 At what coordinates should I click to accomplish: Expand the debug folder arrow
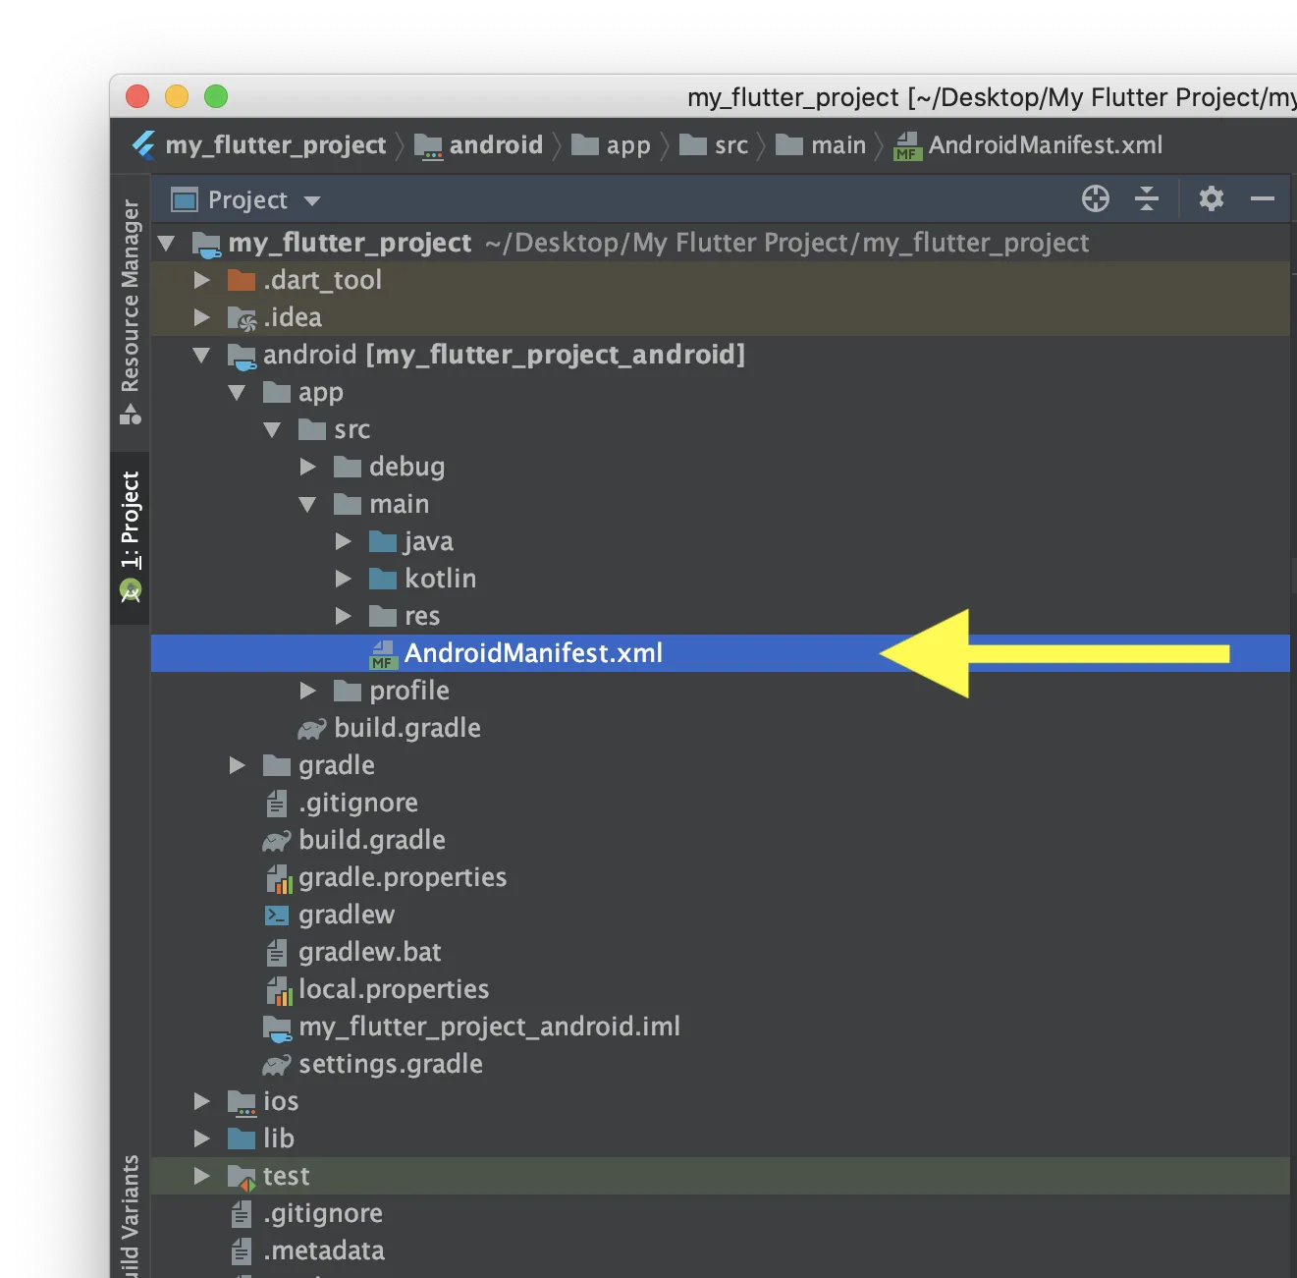(308, 467)
